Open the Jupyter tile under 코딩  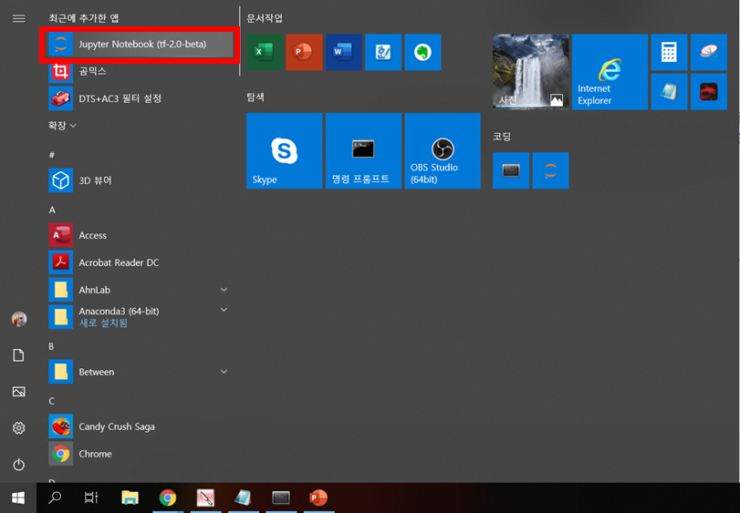click(551, 170)
